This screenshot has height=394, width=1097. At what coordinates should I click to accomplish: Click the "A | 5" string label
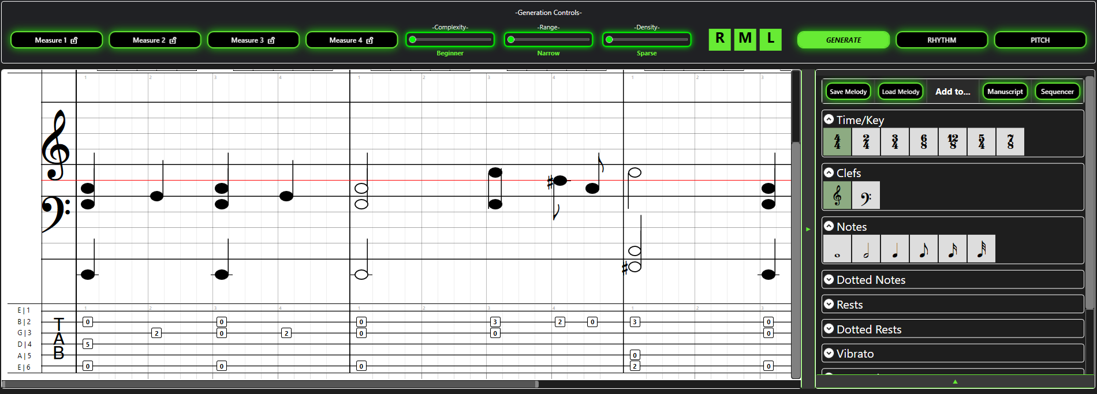(x=24, y=356)
